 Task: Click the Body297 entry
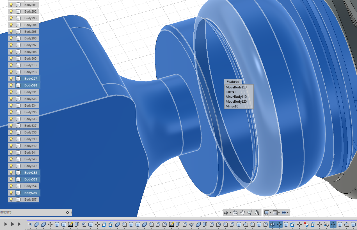point(30,45)
